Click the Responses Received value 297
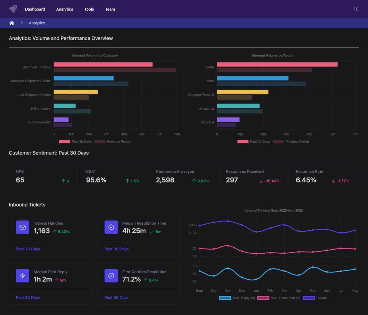 tap(232, 180)
